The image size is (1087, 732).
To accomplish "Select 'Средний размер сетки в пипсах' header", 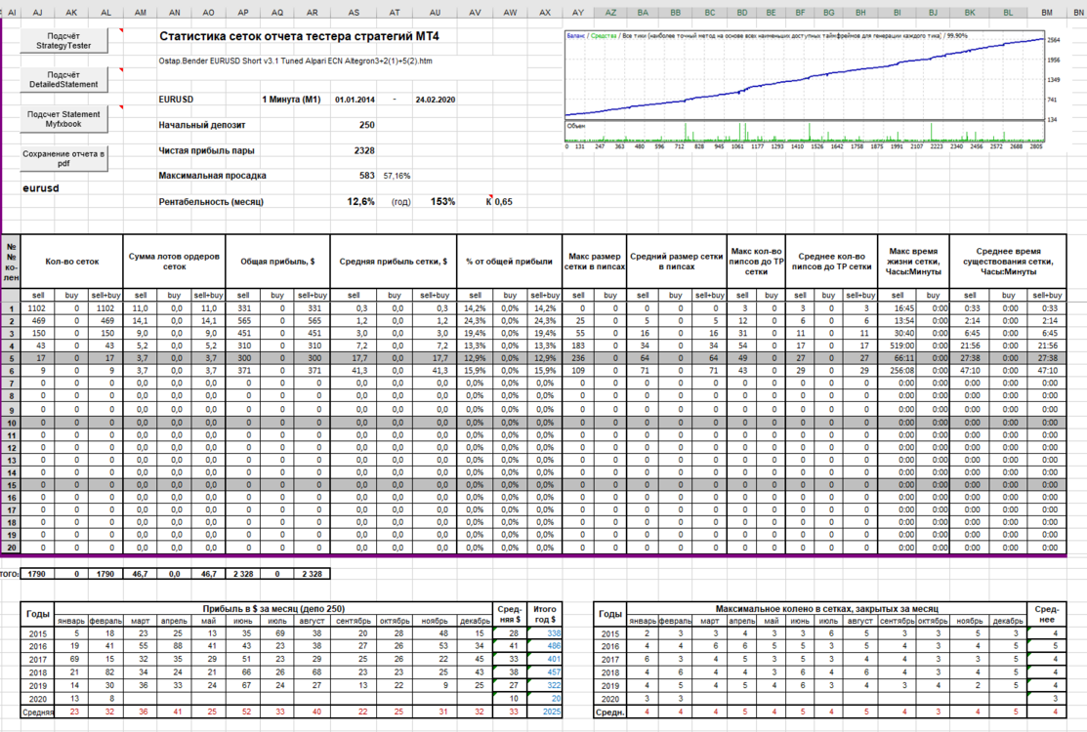I will [x=676, y=262].
